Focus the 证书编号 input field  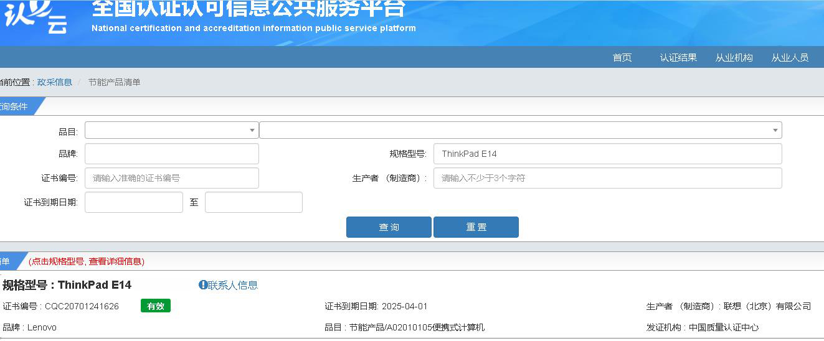pos(172,178)
